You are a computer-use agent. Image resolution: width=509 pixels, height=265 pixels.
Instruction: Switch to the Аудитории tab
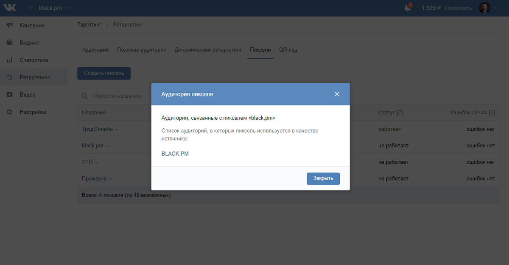point(95,50)
